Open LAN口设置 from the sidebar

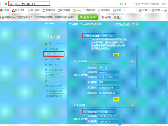point(43,59)
